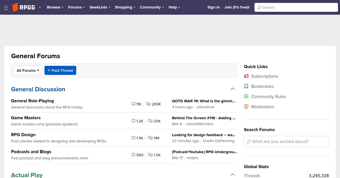
Task: Open the RPG Underground podcast thread
Action: tap(205, 152)
